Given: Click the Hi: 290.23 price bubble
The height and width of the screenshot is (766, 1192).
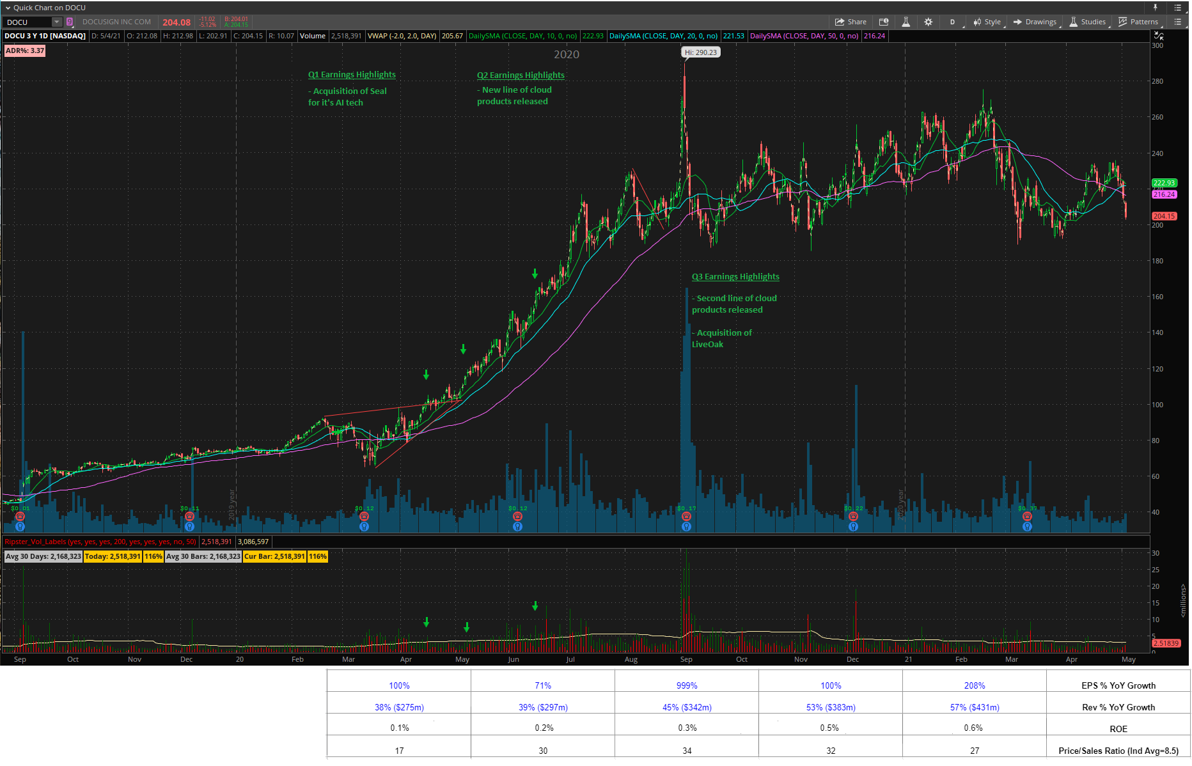Looking at the screenshot, I should (700, 52).
